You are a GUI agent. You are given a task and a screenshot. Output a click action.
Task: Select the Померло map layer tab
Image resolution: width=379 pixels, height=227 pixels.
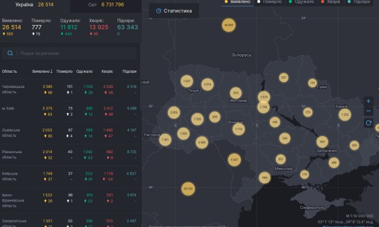(269, 2)
